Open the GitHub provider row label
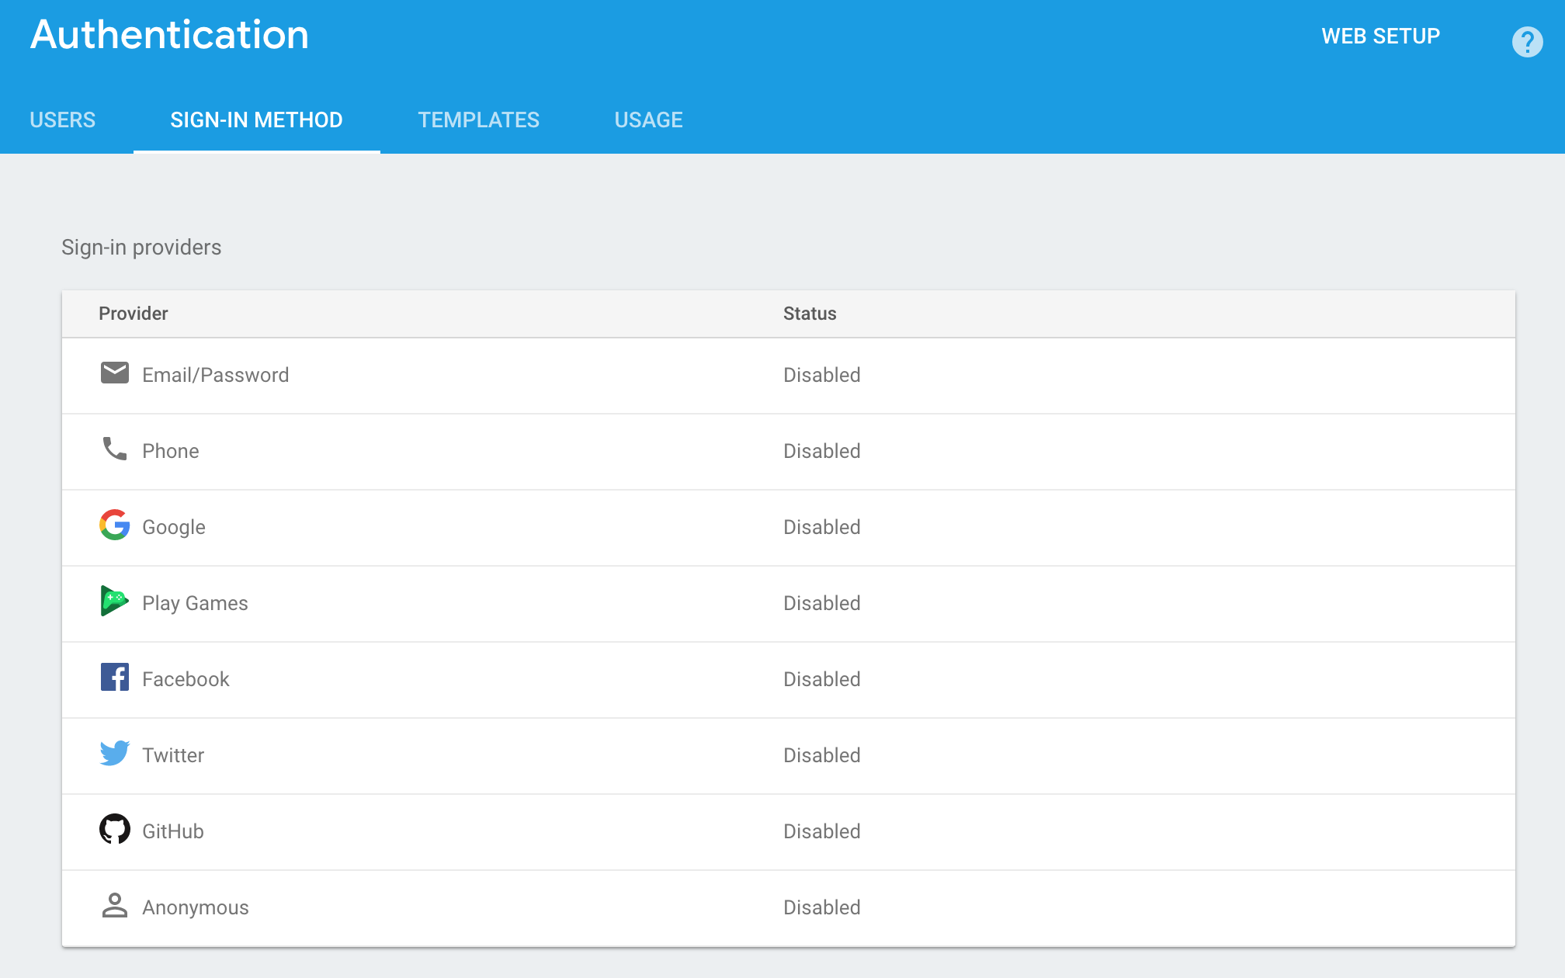The height and width of the screenshot is (978, 1565). [x=173, y=832]
